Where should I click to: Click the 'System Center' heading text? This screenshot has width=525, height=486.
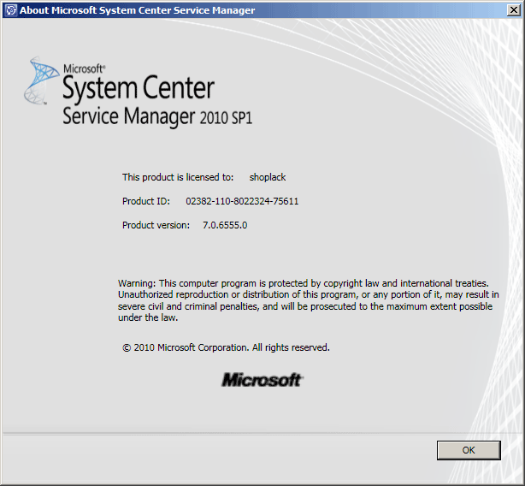[139, 88]
